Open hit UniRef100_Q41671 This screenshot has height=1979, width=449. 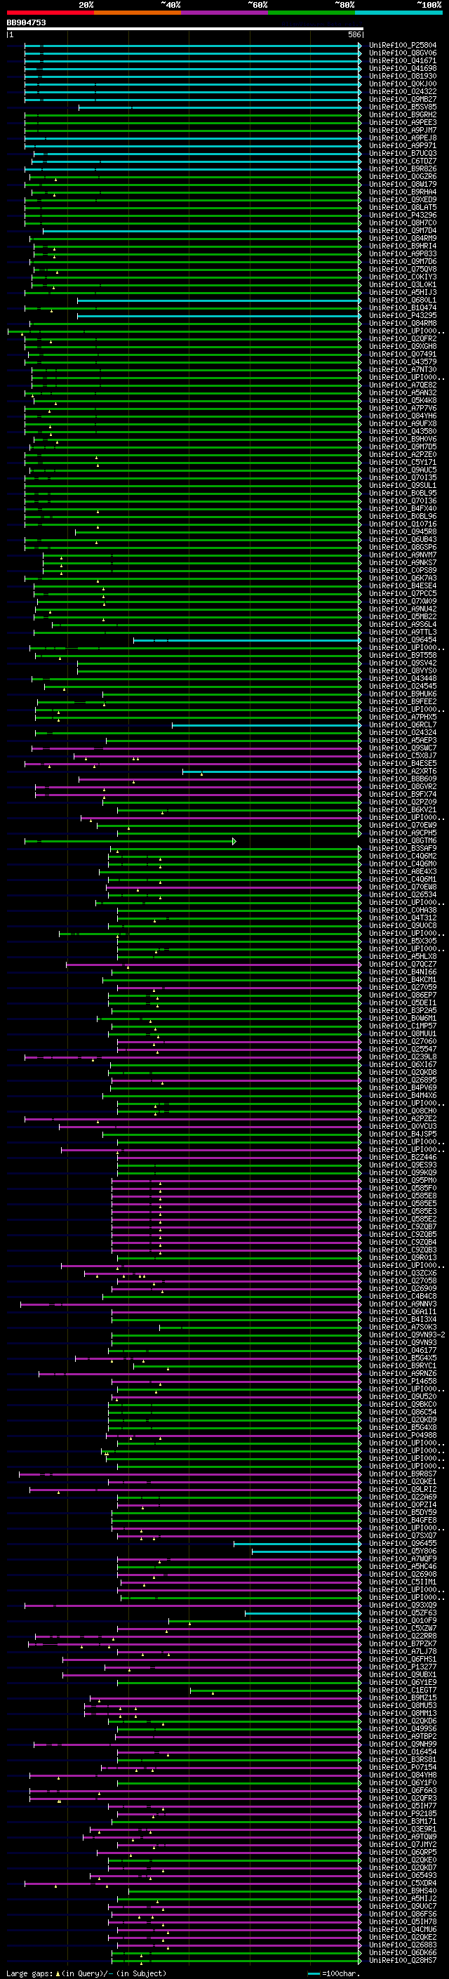click(402, 60)
